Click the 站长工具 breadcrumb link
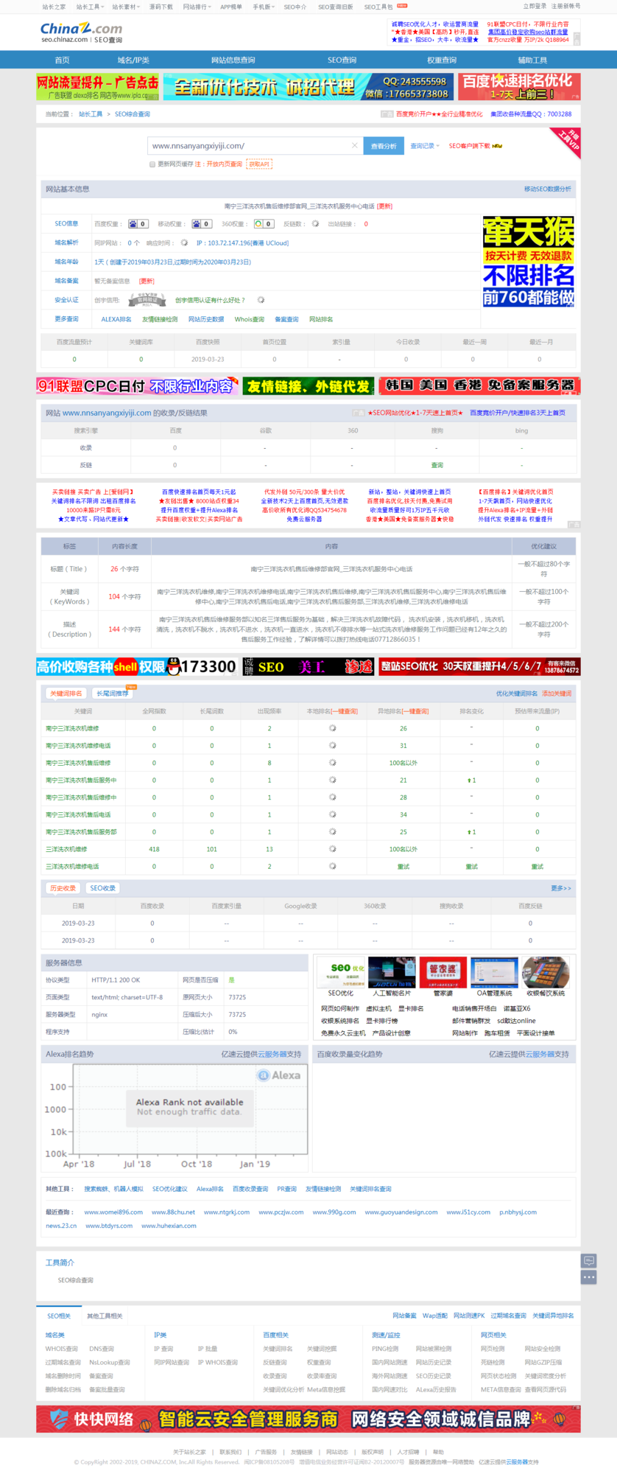The height and width of the screenshot is (1474, 617). tap(91, 114)
